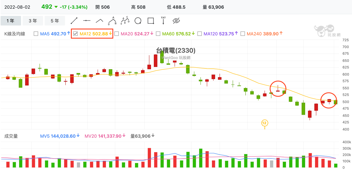The image size is (352, 170).
Task: Select the rectangle drawing tool
Action: [x=151, y=21]
